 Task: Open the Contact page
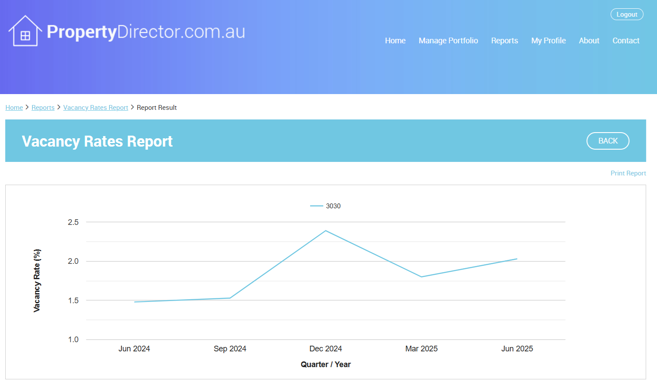(625, 41)
